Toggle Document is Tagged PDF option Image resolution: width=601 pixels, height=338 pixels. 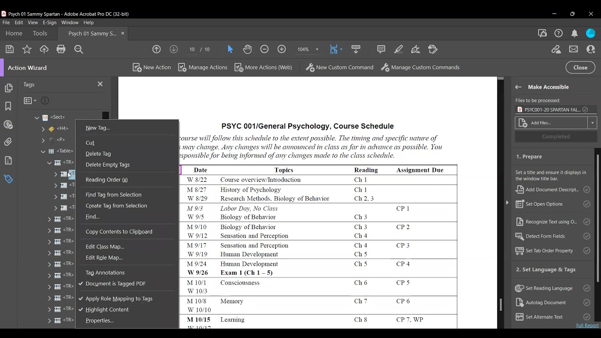[115, 284]
